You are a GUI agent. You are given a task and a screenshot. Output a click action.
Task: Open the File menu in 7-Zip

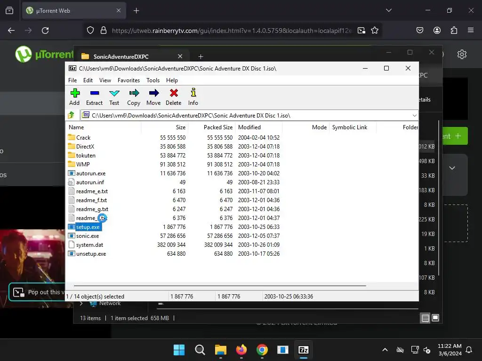[72, 80]
